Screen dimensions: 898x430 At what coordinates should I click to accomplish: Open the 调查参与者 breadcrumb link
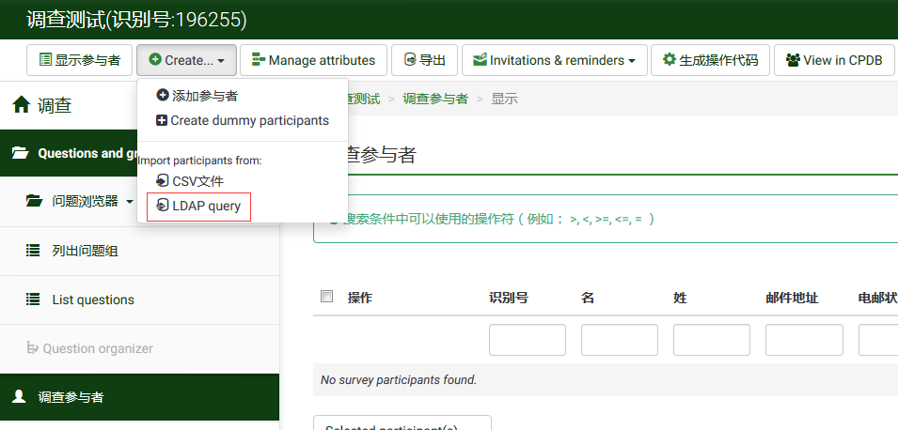434,99
